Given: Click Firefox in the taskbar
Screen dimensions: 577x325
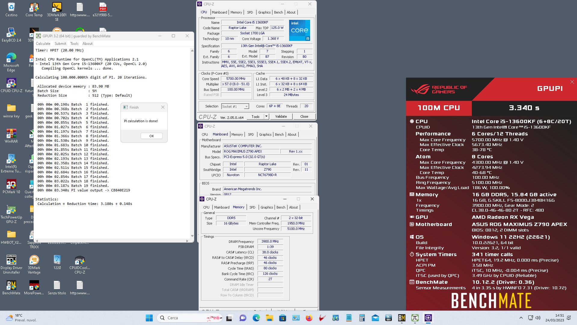Looking at the screenshot, I should point(309,318).
